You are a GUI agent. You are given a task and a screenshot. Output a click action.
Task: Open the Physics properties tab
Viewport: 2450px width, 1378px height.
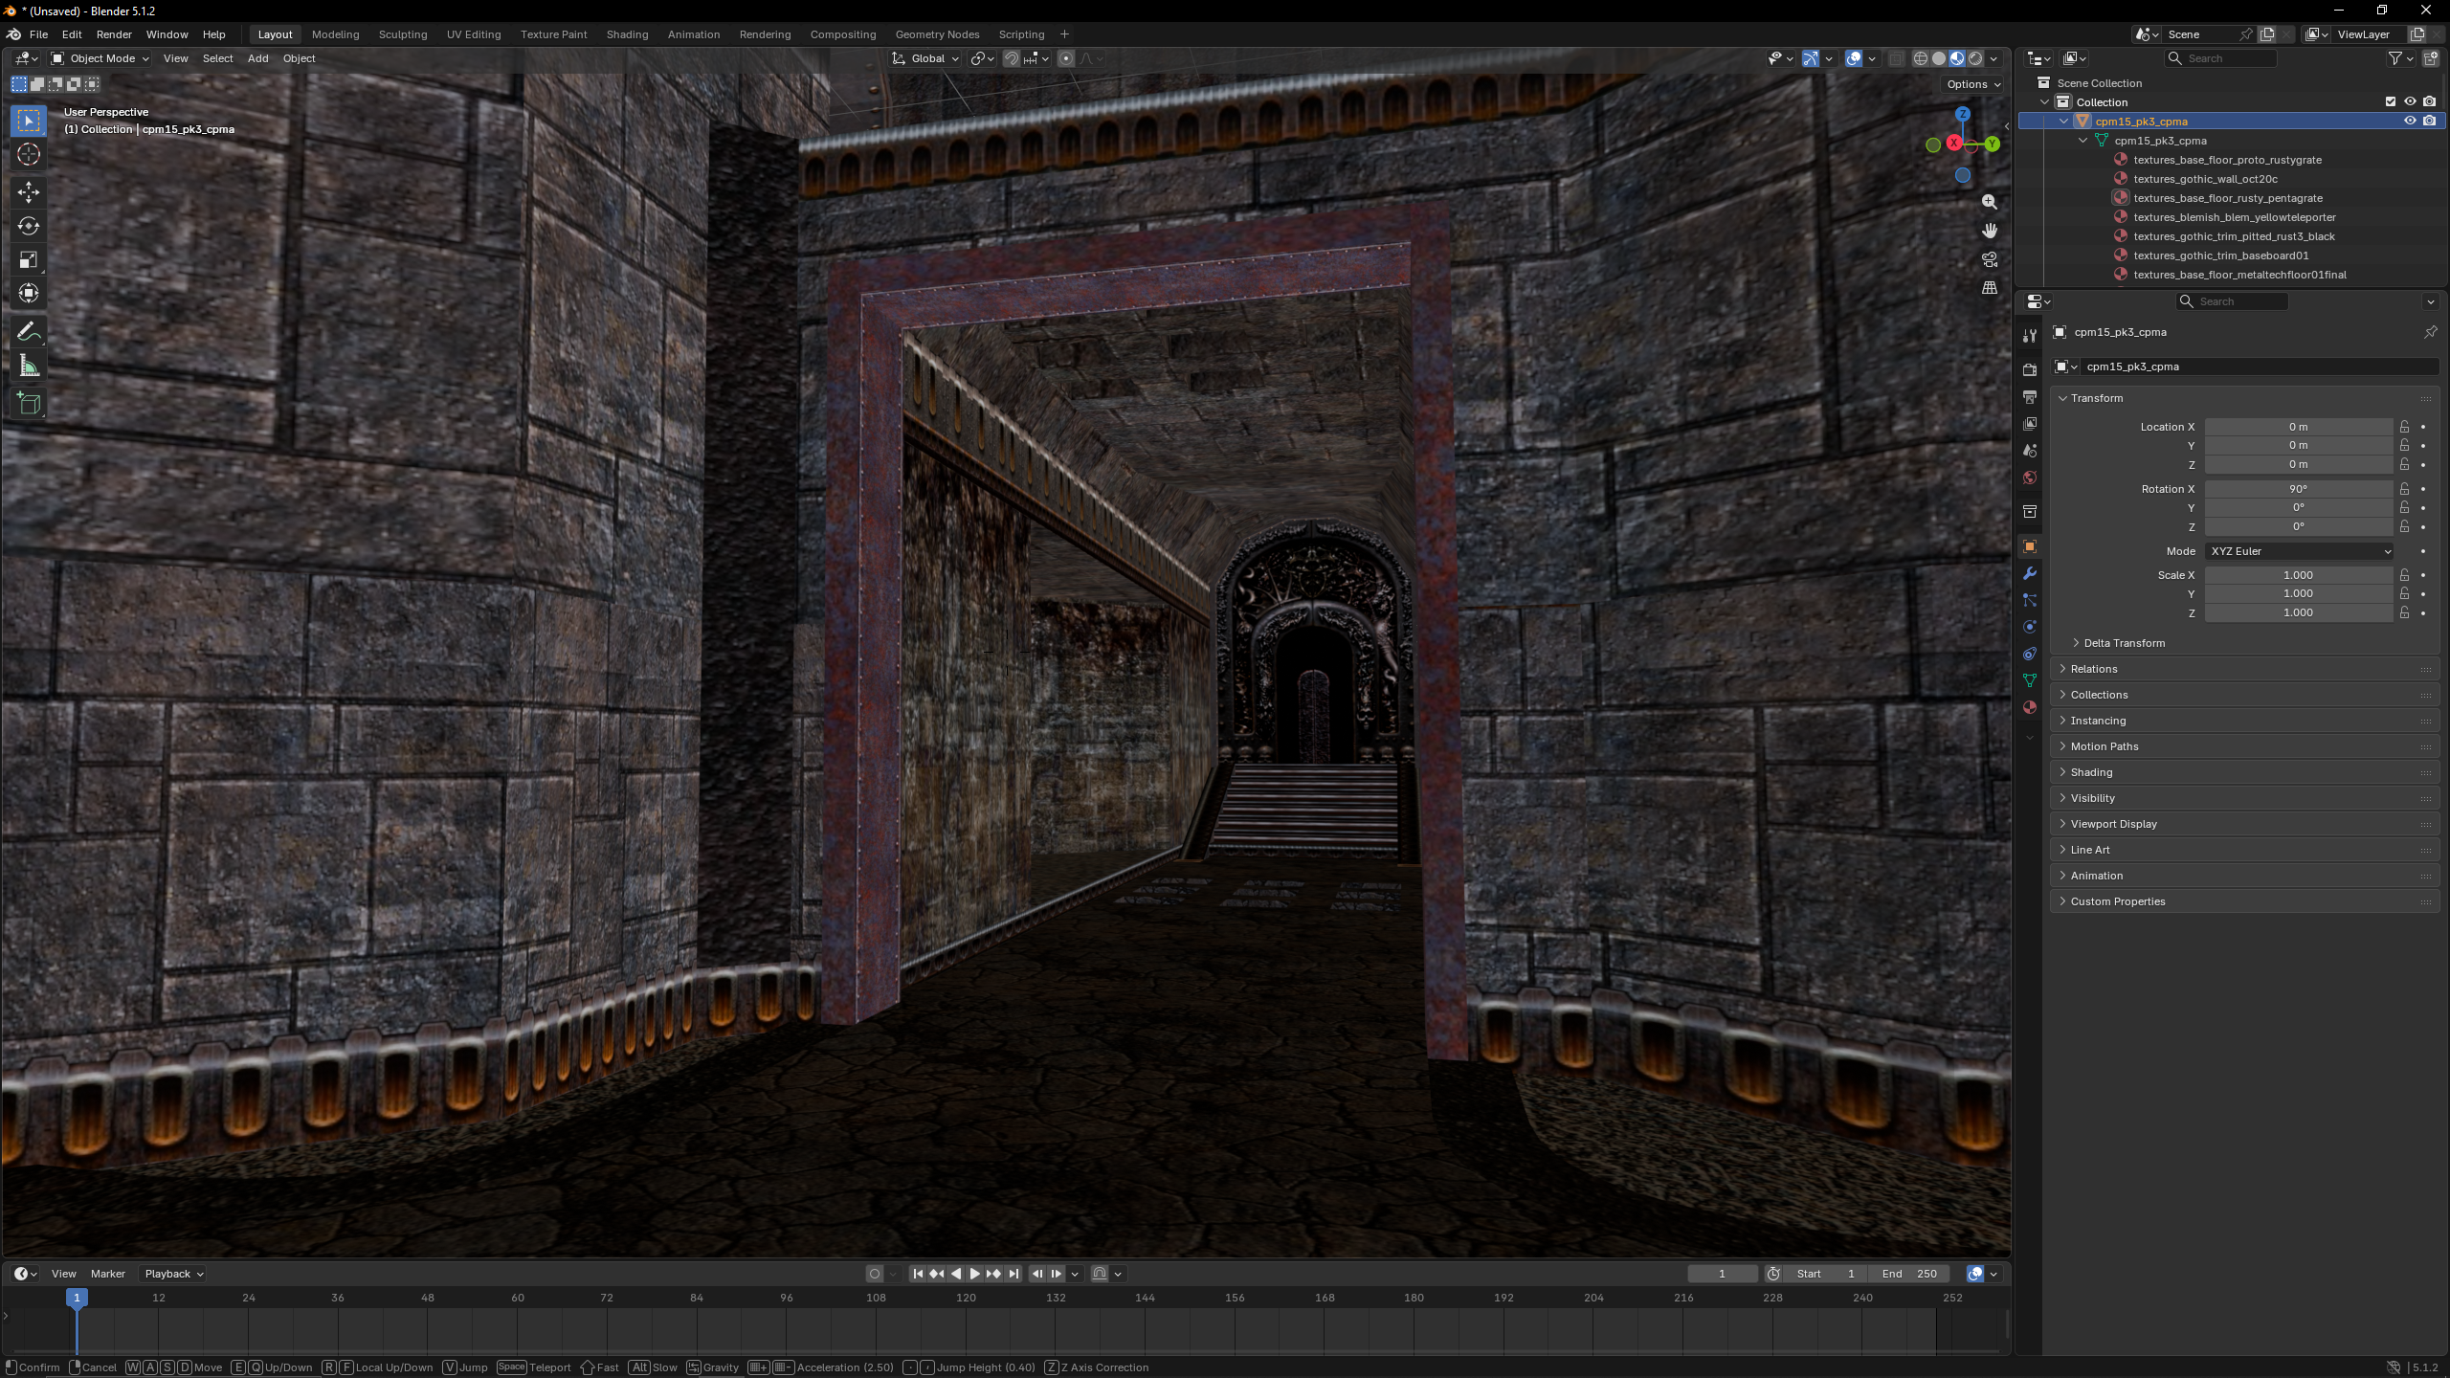(x=2030, y=627)
